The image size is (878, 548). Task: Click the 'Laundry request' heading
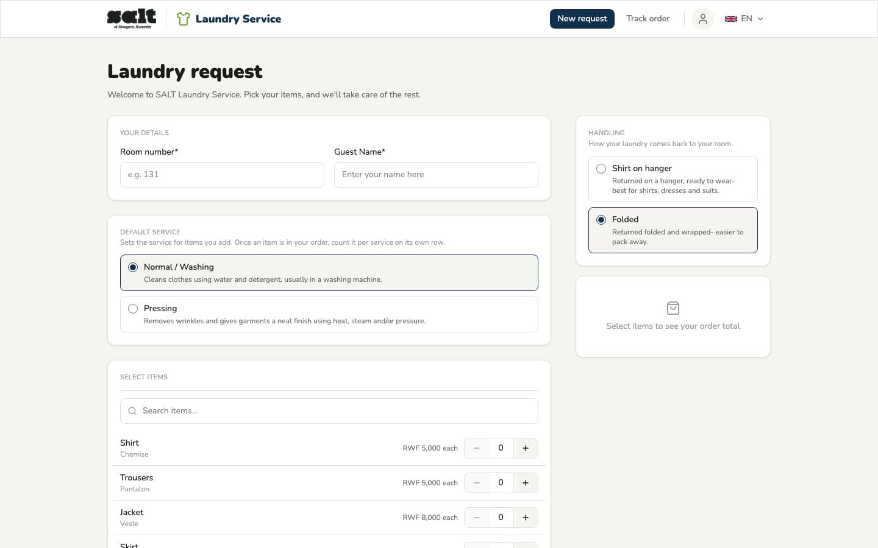tap(185, 72)
